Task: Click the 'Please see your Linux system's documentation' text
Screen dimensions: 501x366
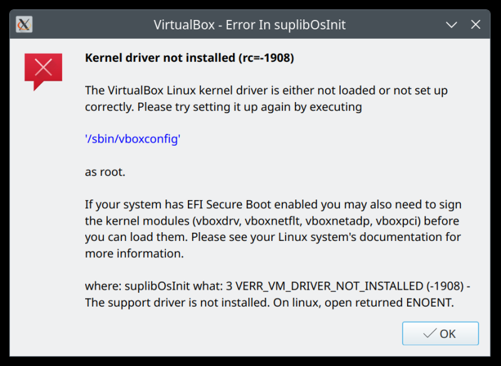Action: (x=326, y=237)
